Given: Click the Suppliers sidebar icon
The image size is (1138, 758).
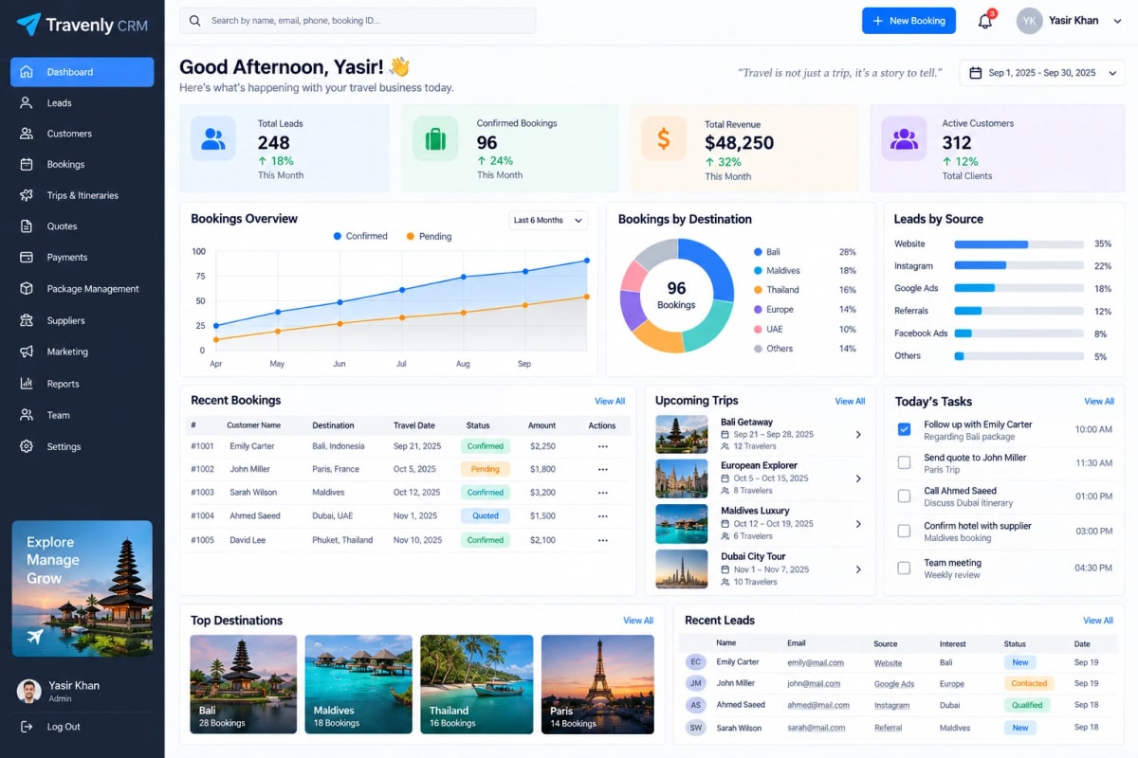Looking at the screenshot, I should (x=27, y=320).
